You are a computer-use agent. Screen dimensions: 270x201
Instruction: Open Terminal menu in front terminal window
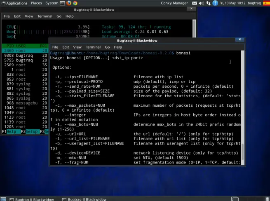pos(93,47)
